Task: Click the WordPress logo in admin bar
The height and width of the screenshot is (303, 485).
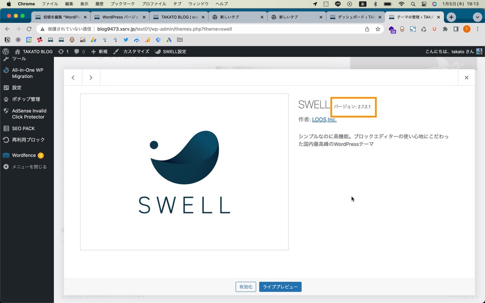Action: [5, 52]
